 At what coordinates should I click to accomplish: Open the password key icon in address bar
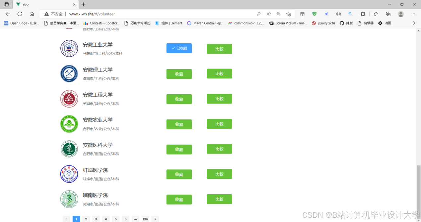point(259,14)
